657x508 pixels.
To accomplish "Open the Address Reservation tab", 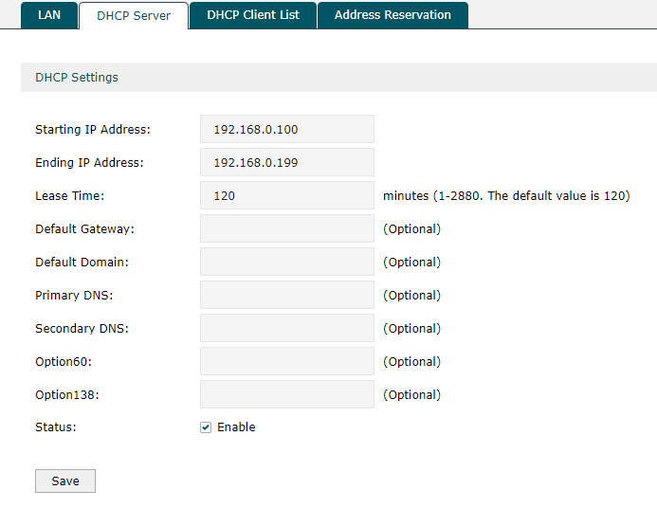I will [x=392, y=15].
